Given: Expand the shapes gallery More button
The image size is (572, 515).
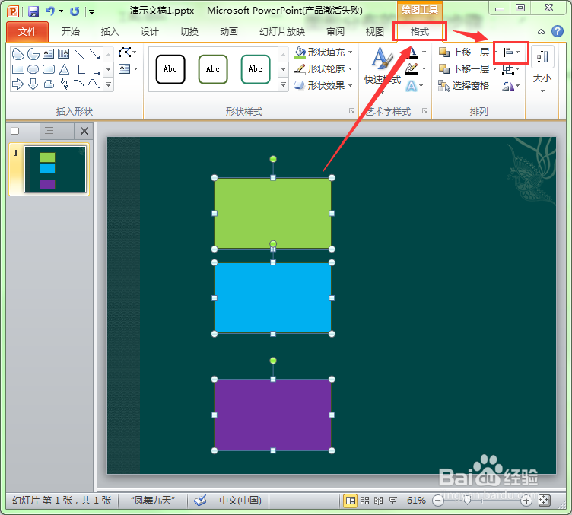Looking at the screenshot, I should [108, 84].
